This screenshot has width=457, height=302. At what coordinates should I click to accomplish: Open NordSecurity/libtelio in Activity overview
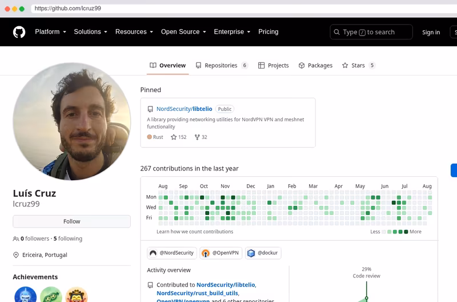[226, 285]
